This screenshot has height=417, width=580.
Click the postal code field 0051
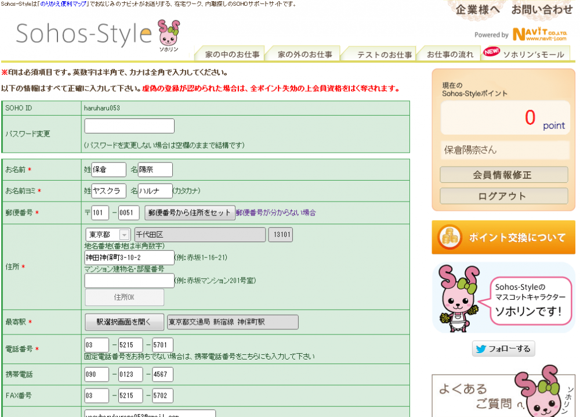(x=129, y=213)
